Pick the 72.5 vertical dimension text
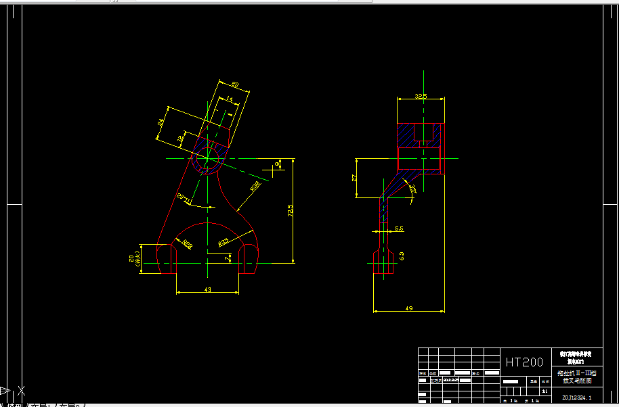619x407 pixels. coord(290,210)
